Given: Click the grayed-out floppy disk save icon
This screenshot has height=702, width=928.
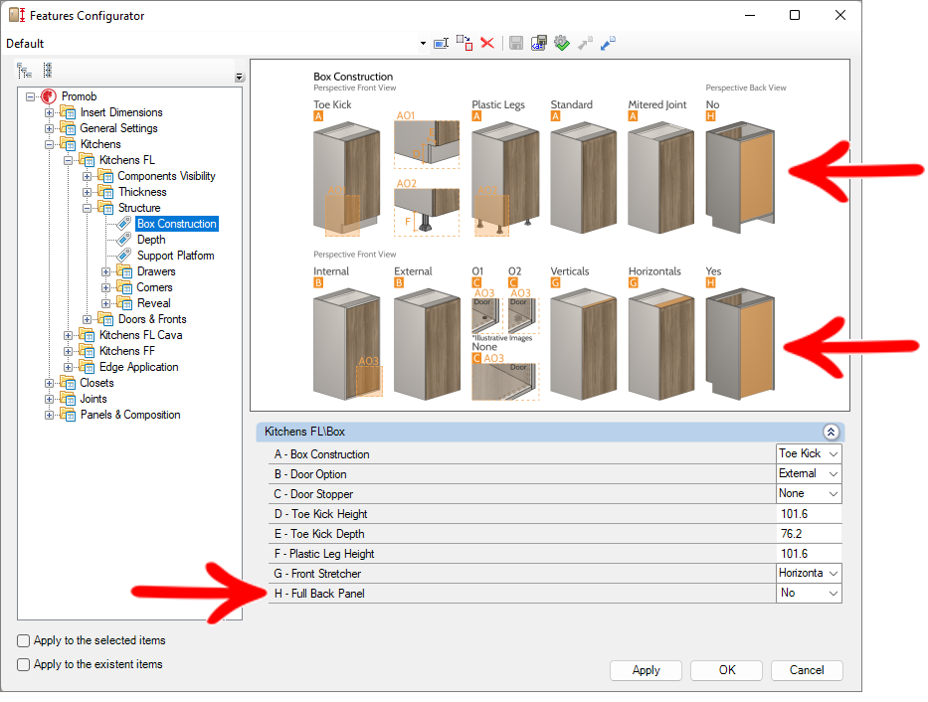Looking at the screenshot, I should (516, 43).
